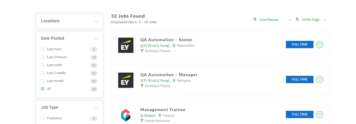Favorite the QA Automation – Senior job heart
Viewport: 356px width, 124px height.
tap(320, 45)
